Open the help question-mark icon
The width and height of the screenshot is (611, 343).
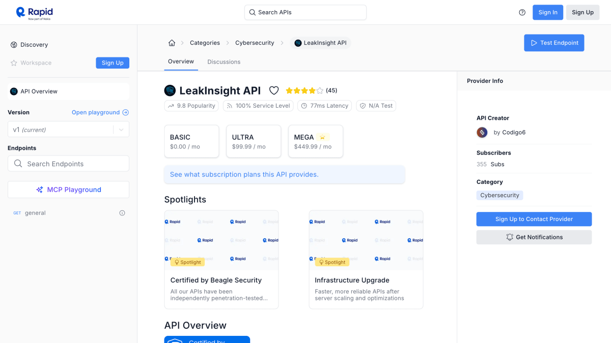point(522,13)
